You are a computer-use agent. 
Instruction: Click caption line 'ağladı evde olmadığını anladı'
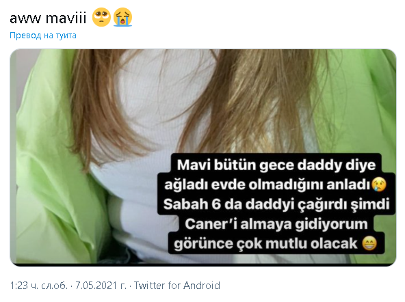click(267, 184)
